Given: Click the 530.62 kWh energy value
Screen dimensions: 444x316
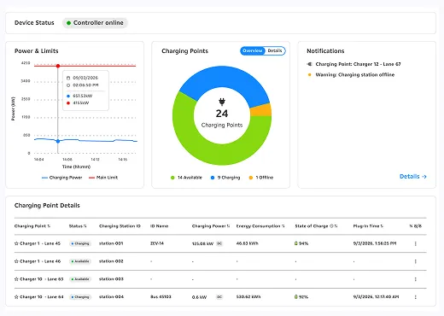Looking at the screenshot, I should (x=248, y=296).
